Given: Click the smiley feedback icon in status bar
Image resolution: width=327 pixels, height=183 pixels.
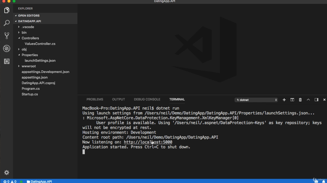Looking at the screenshot, I should pos(316,182).
